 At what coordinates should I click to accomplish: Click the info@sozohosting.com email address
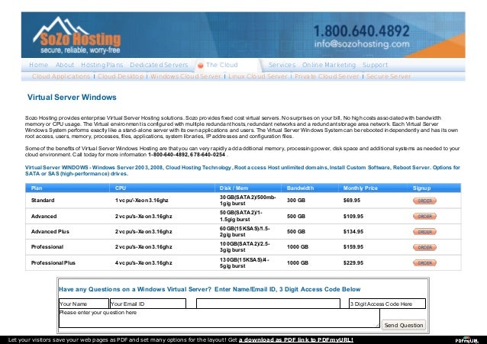pos(362,43)
